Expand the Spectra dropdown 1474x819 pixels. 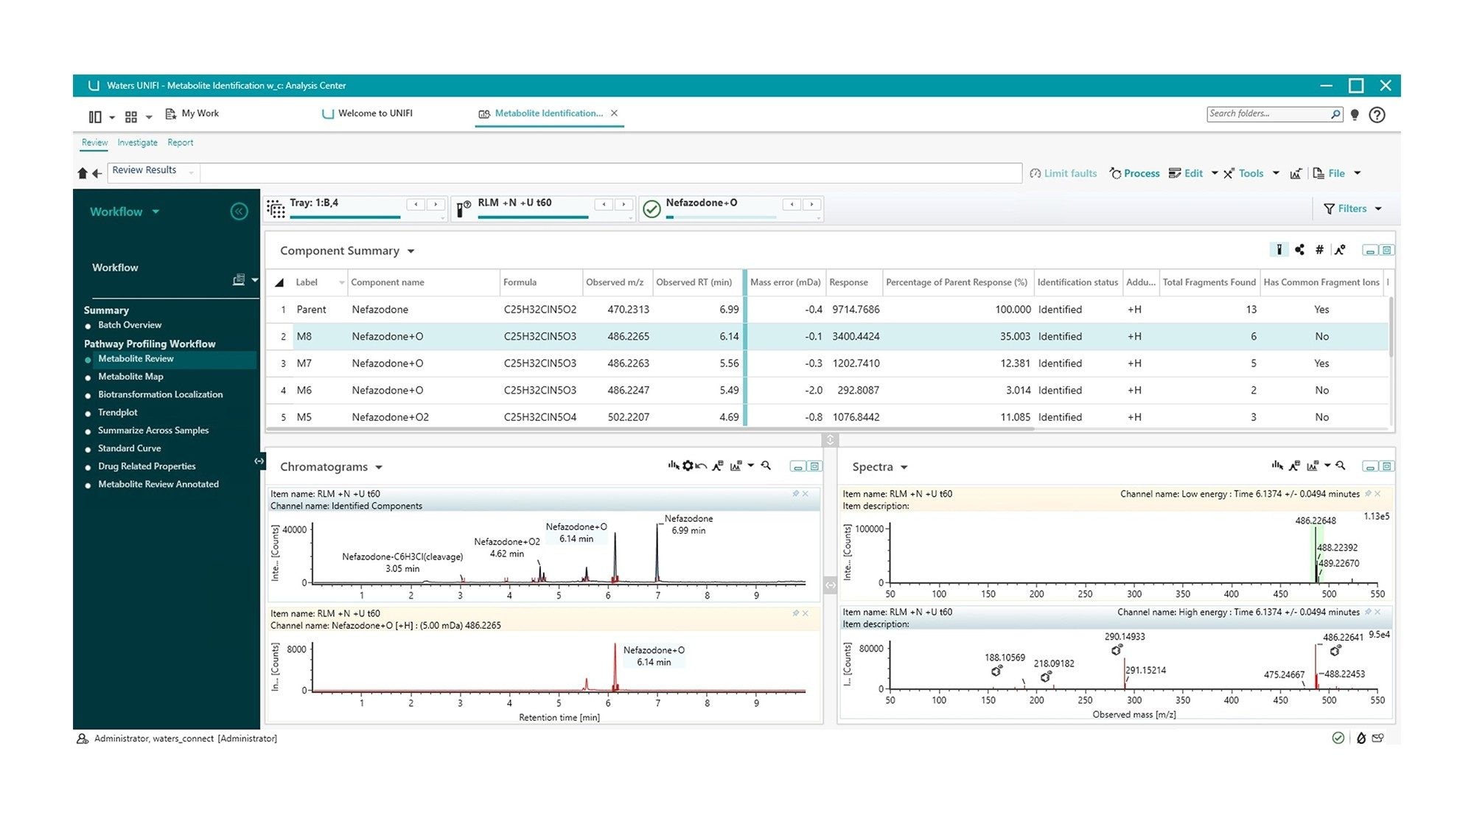[904, 467]
